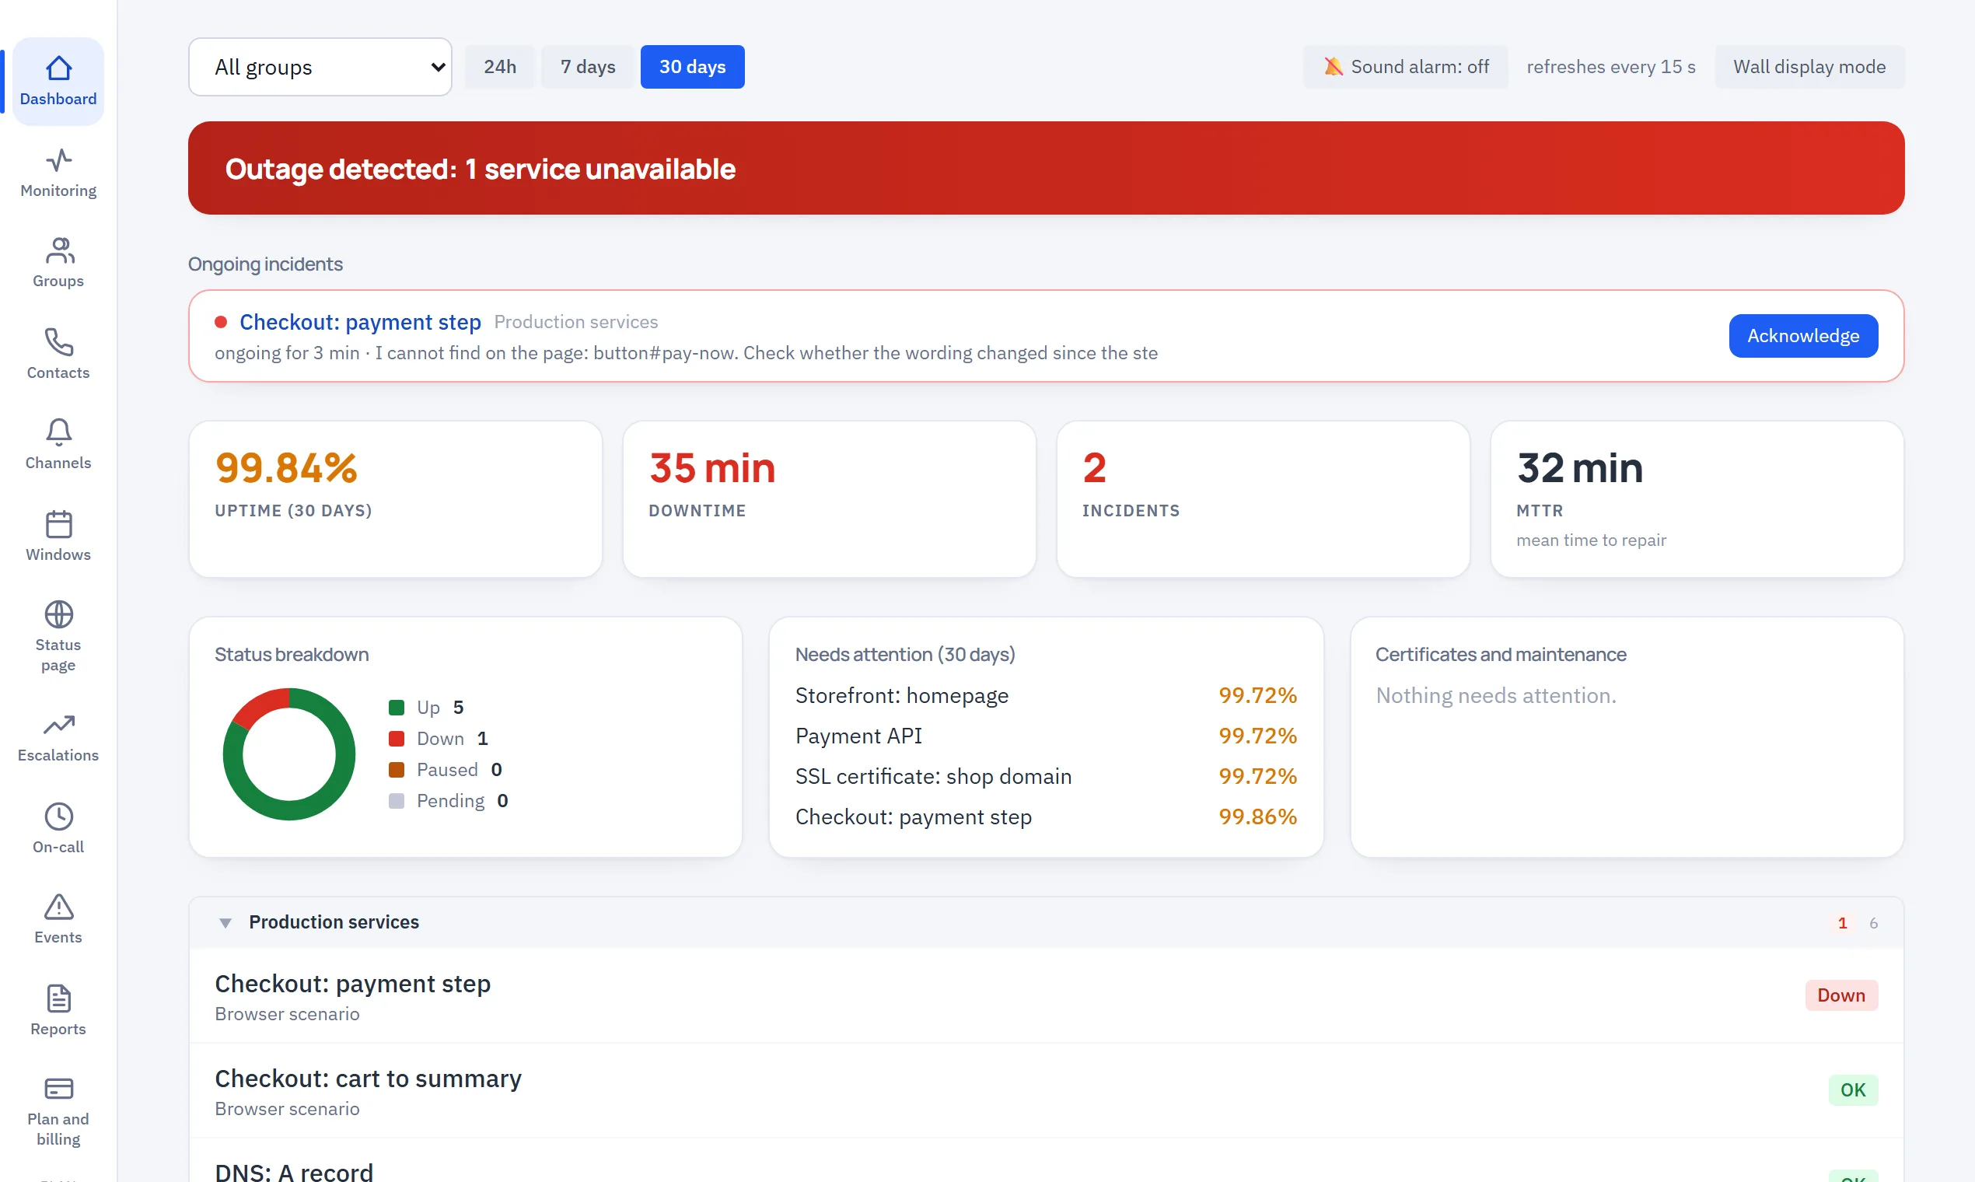Click the status breakdown donut chart
Screen dimensions: 1975x1182
(289, 754)
